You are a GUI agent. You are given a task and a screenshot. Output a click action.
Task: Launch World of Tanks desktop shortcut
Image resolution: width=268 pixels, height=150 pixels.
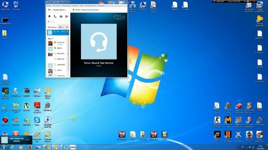click(228, 107)
